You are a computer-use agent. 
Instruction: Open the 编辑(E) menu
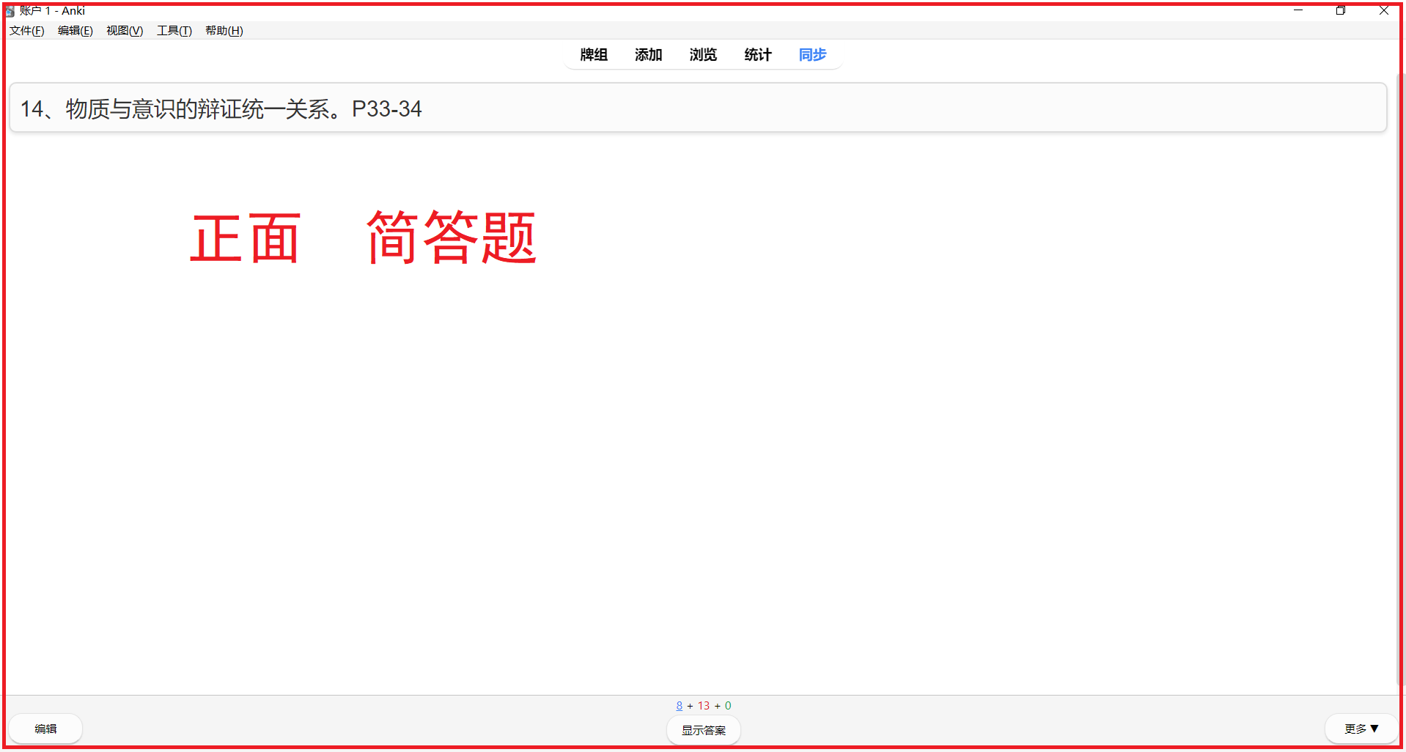tap(75, 31)
